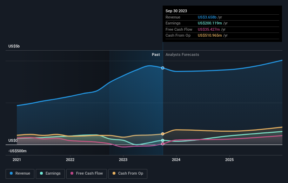Click the 2023 x-axis label
This screenshot has width=288, height=183.
(123, 160)
